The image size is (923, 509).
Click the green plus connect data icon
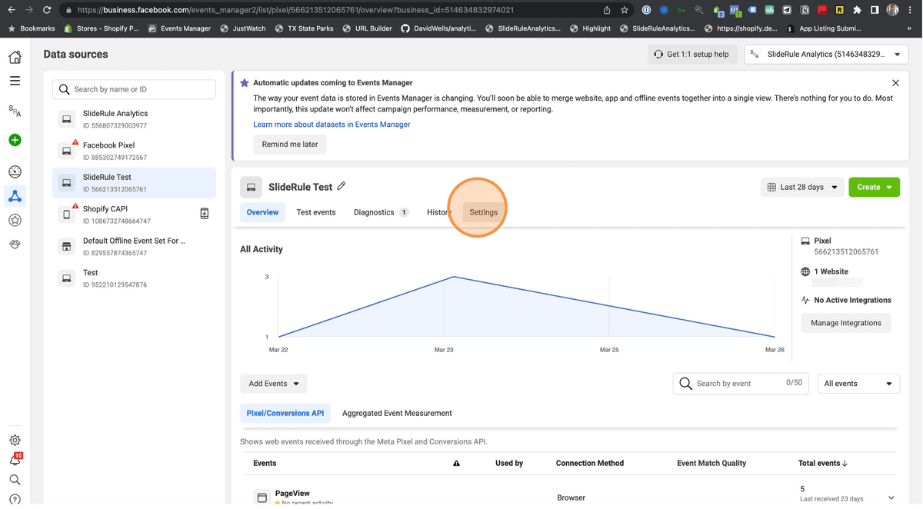15,140
